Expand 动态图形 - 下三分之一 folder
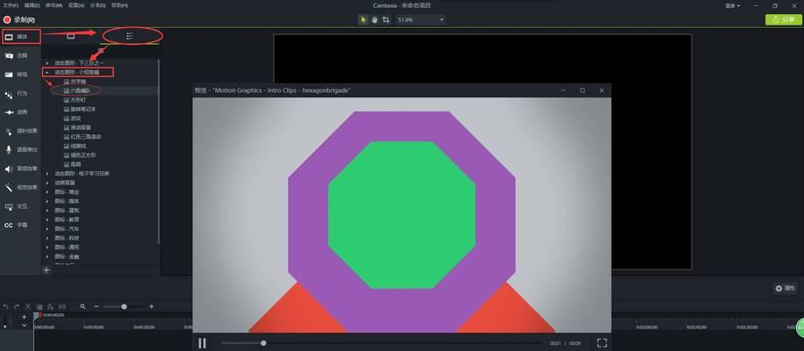The height and width of the screenshot is (351, 804). pos(47,62)
